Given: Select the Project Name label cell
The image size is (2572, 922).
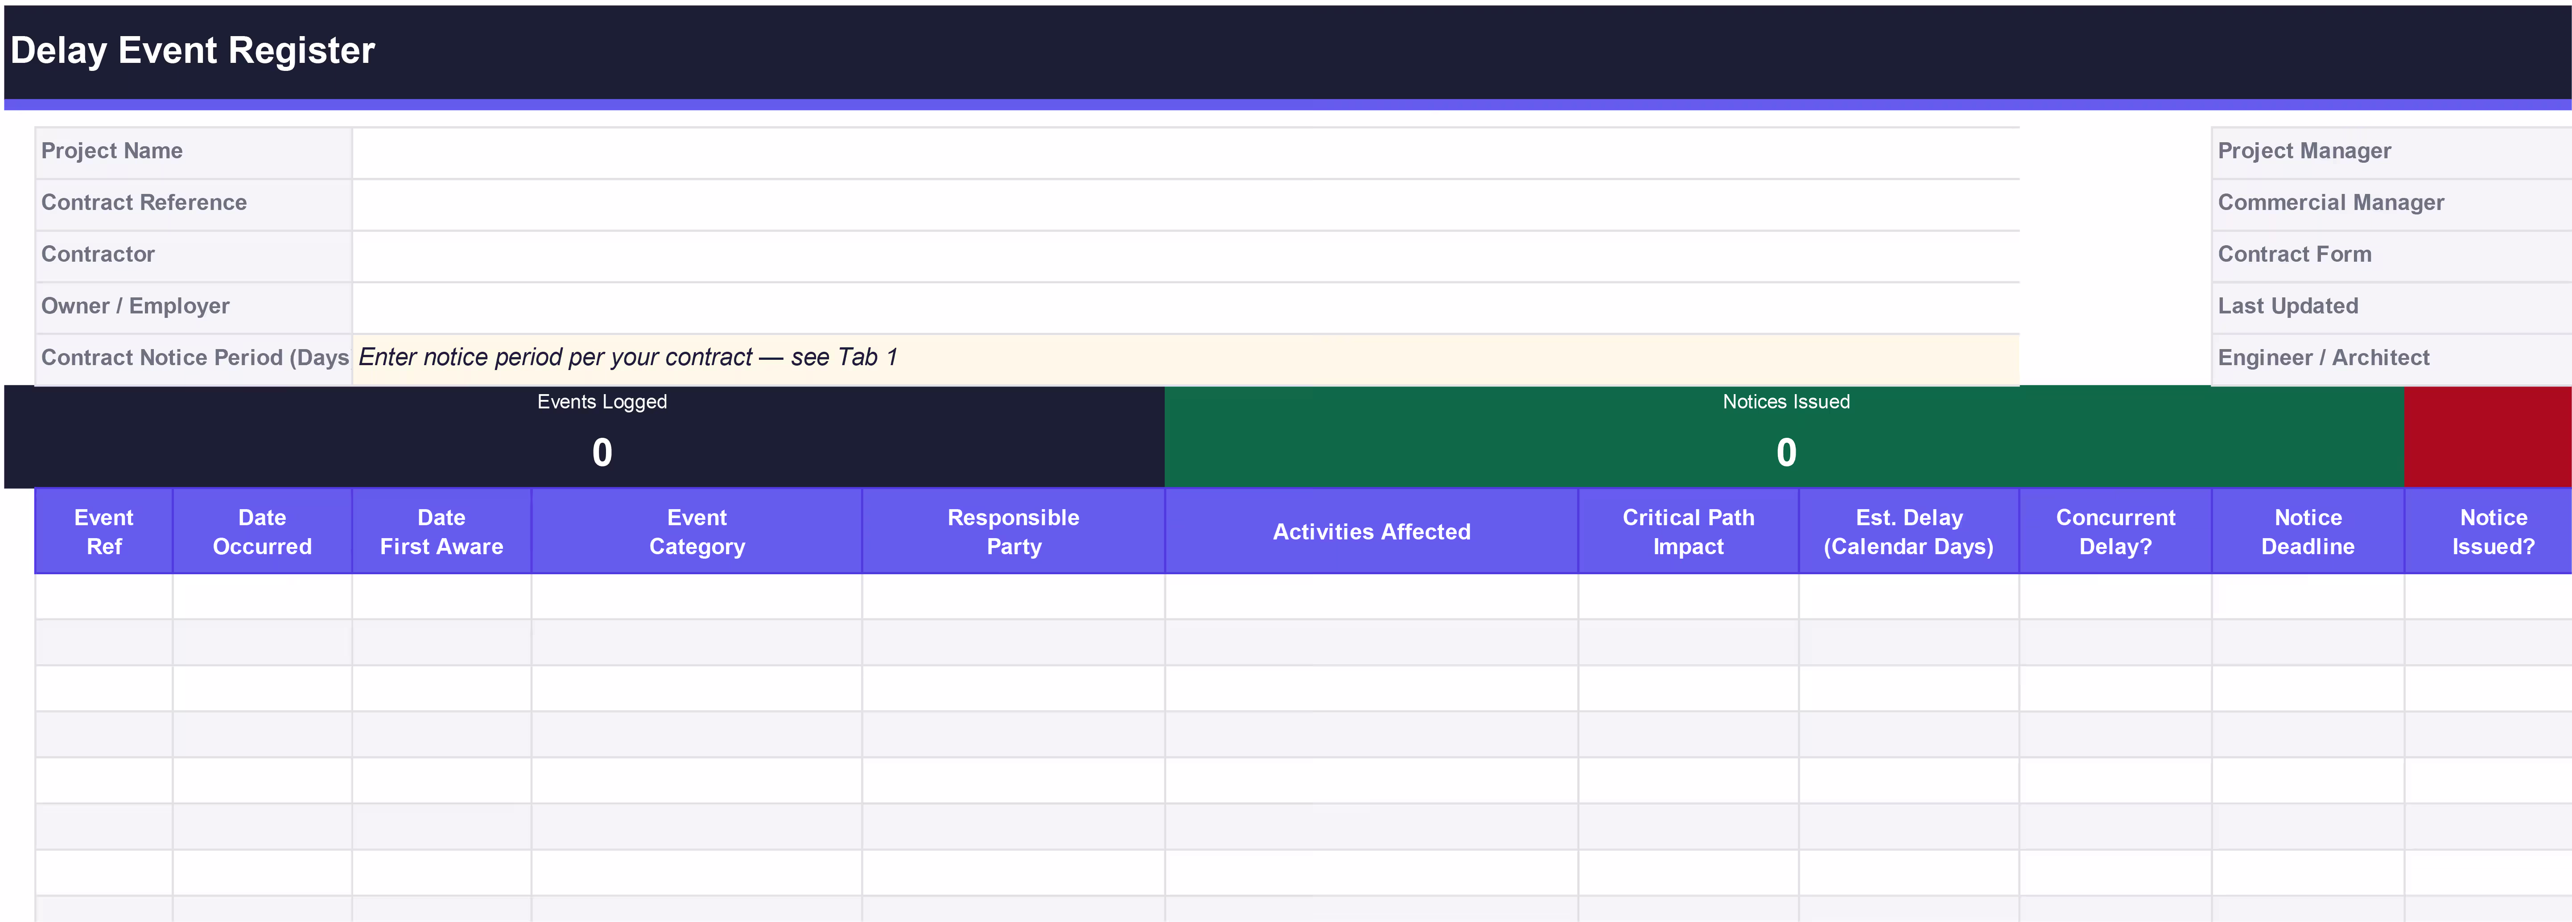Looking at the screenshot, I should coord(194,152).
